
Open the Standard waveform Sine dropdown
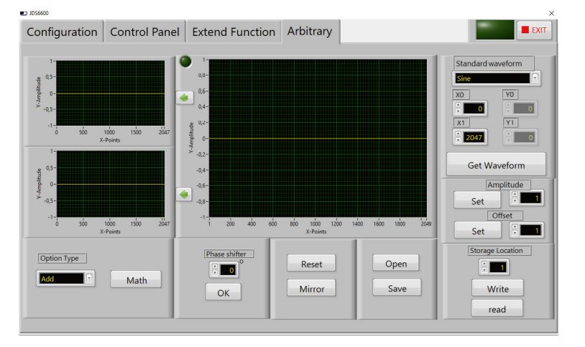[x=535, y=78]
